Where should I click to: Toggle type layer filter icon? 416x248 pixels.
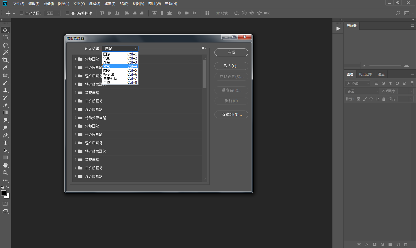(390, 83)
